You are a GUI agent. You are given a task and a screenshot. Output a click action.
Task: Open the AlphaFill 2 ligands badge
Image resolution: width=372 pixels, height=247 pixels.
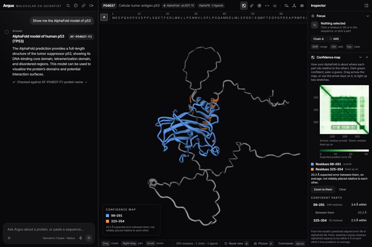point(211,6)
